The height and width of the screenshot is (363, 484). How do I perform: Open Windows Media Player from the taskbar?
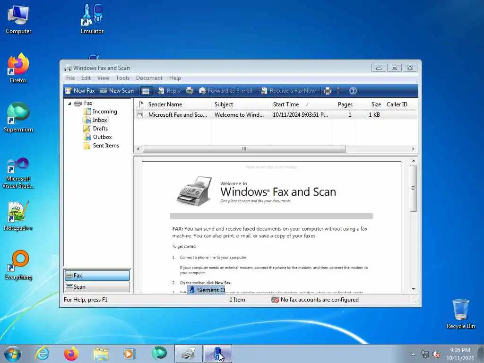129,354
